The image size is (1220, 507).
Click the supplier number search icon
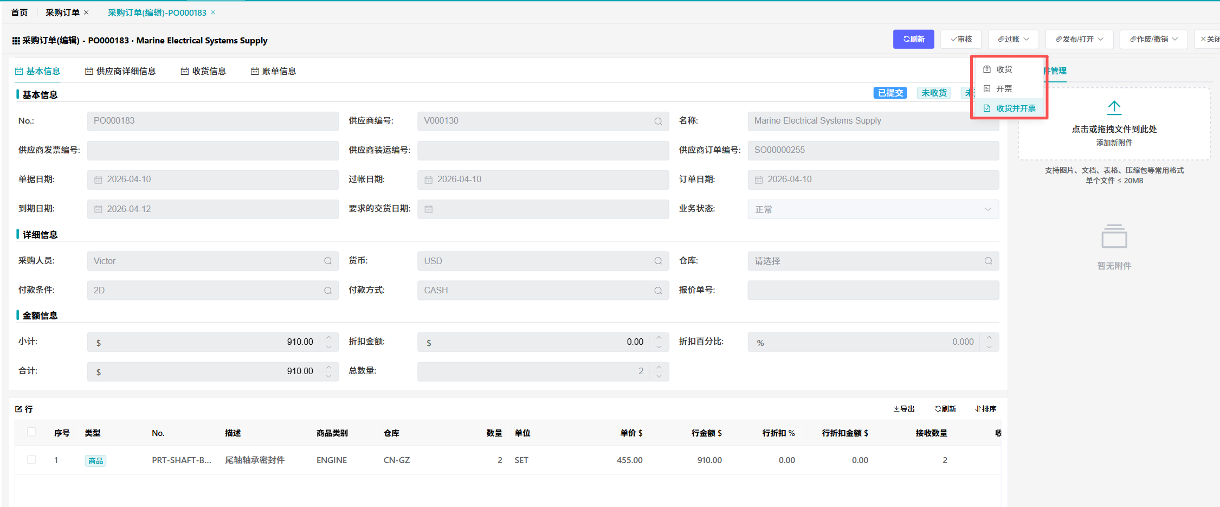pos(657,121)
